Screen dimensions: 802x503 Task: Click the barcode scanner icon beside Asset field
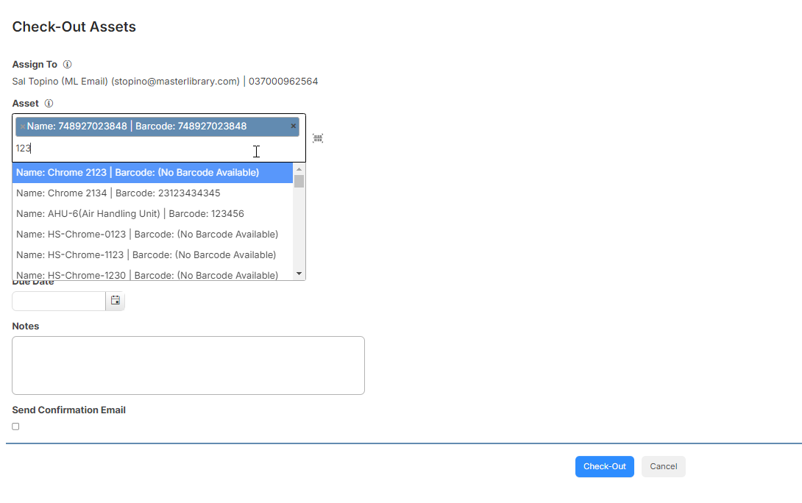(318, 138)
